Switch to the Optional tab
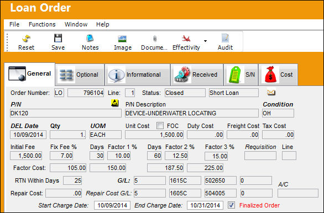This screenshot has width=324, height=213. click(x=80, y=74)
